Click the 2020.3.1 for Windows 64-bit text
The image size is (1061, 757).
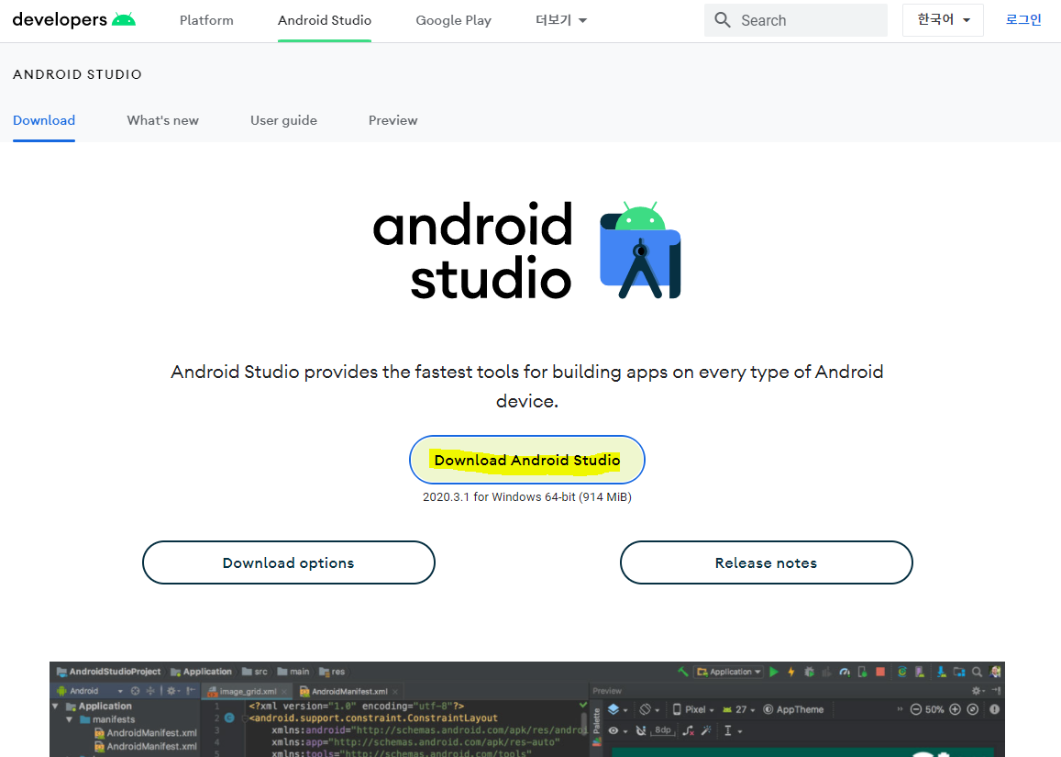click(526, 497)
